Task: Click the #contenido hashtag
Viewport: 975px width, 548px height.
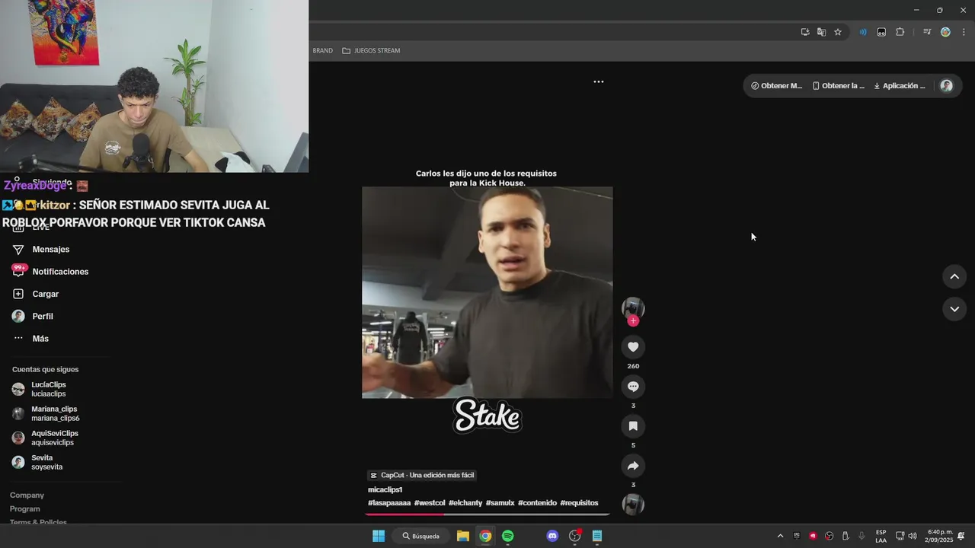Action: pos(537,503)
